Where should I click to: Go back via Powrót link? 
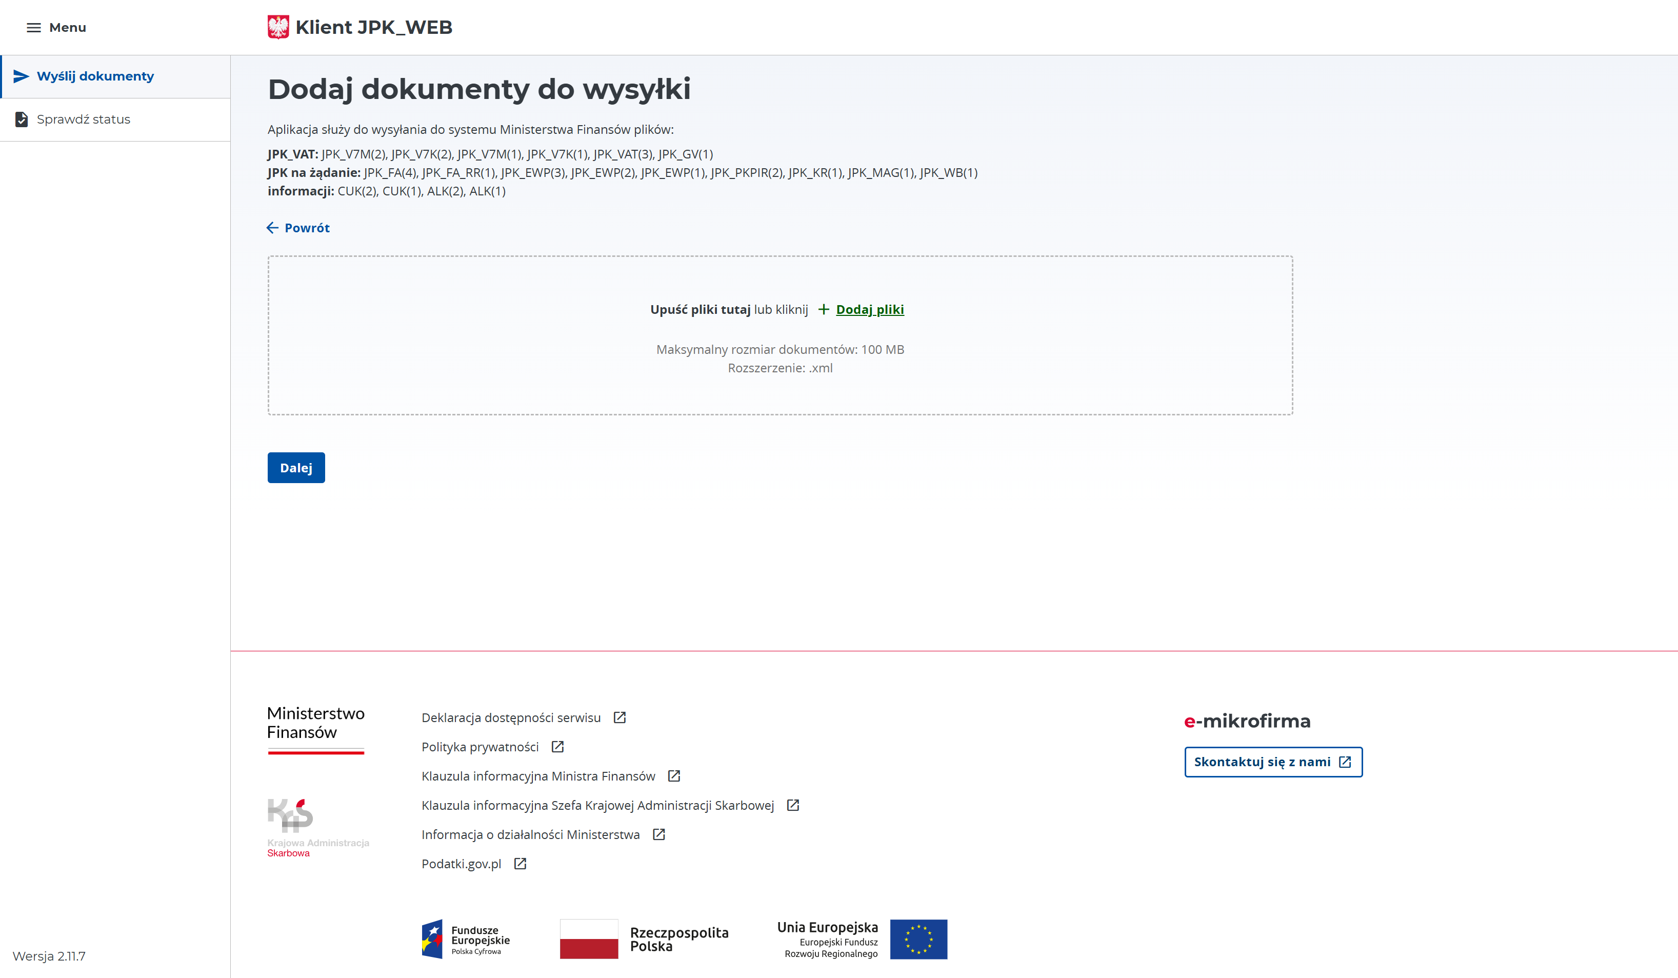tap(307, 228)
